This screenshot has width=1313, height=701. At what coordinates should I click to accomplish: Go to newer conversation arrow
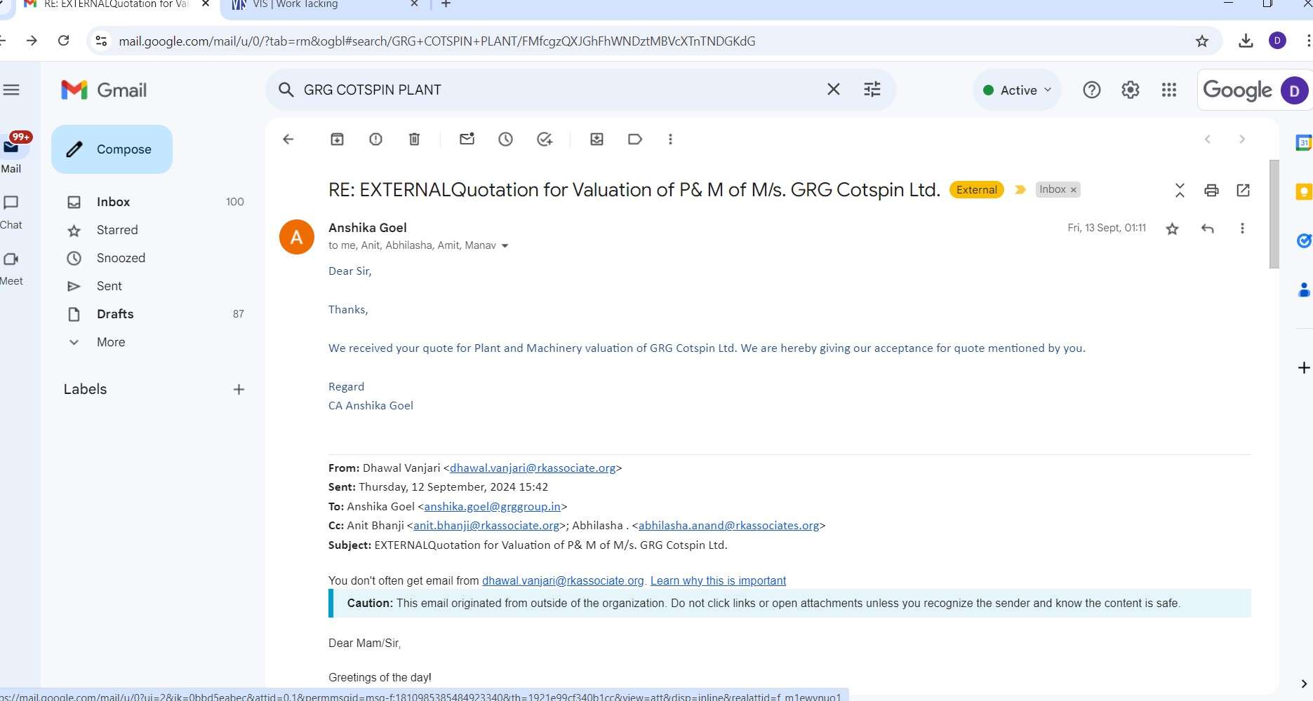[1208, 139]
